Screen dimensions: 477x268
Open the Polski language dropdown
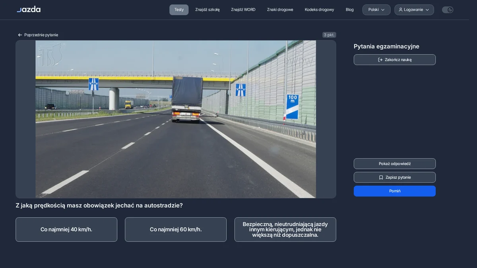tap(376, 10)
